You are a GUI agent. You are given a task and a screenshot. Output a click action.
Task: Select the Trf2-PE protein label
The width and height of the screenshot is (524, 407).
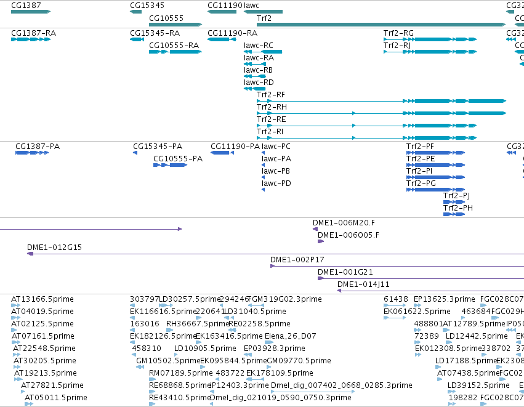coord(421,159)
